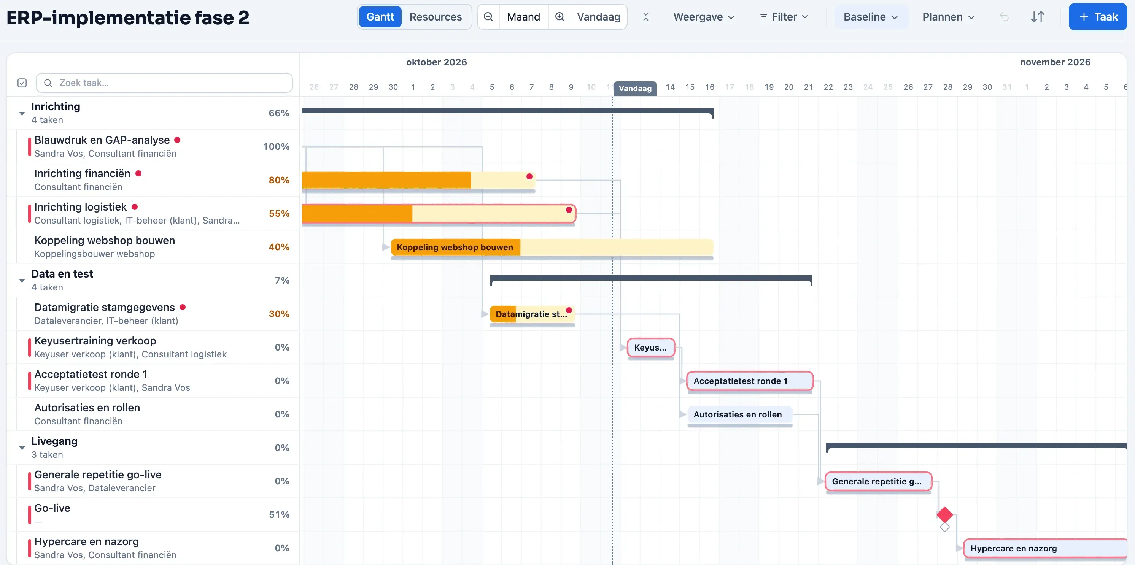The height and width of the screenshot is (565, 1135).
Task: Click the Datamigratie st... Gantt bar
Action: (532, 314)
